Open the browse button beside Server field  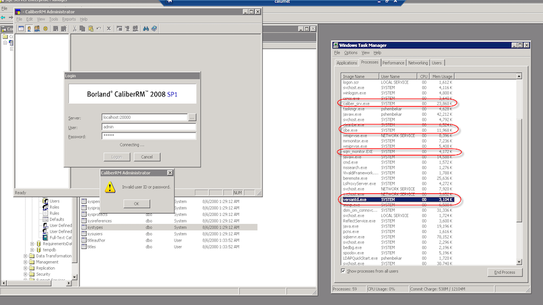click(192, 117)
